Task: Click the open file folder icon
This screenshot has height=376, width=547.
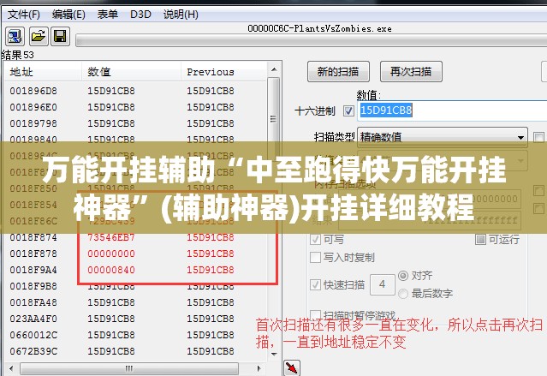Action: 39,36
